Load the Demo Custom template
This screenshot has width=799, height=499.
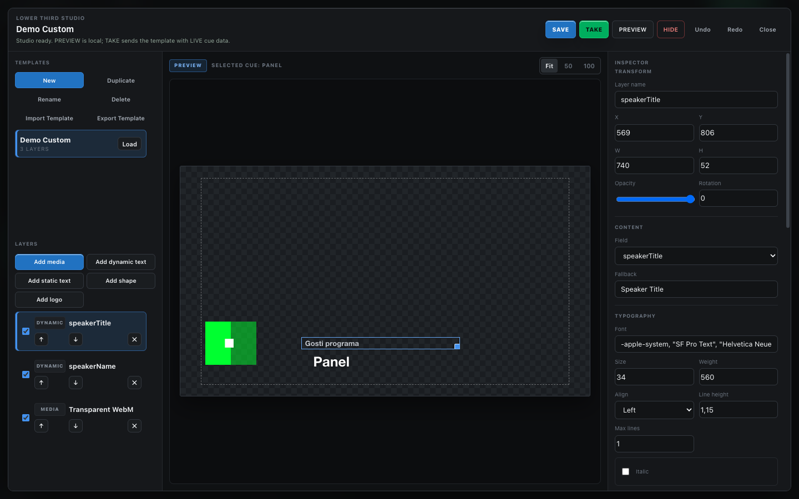point(129,144)
